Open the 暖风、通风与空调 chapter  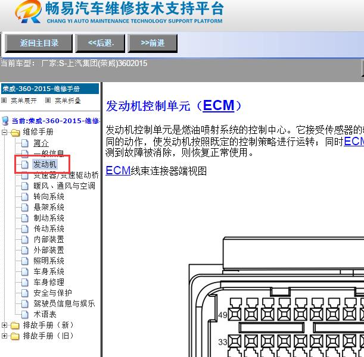coord(64,186)
